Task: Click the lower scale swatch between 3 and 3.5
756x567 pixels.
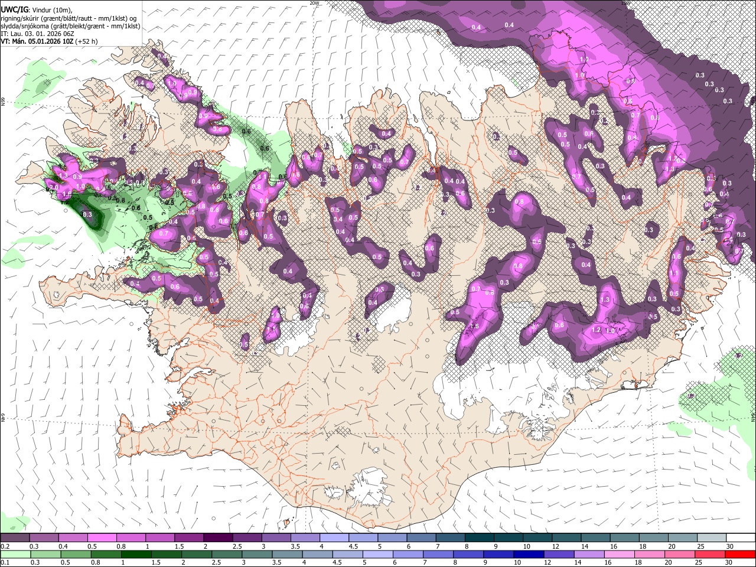Action: tap(257, 554)
